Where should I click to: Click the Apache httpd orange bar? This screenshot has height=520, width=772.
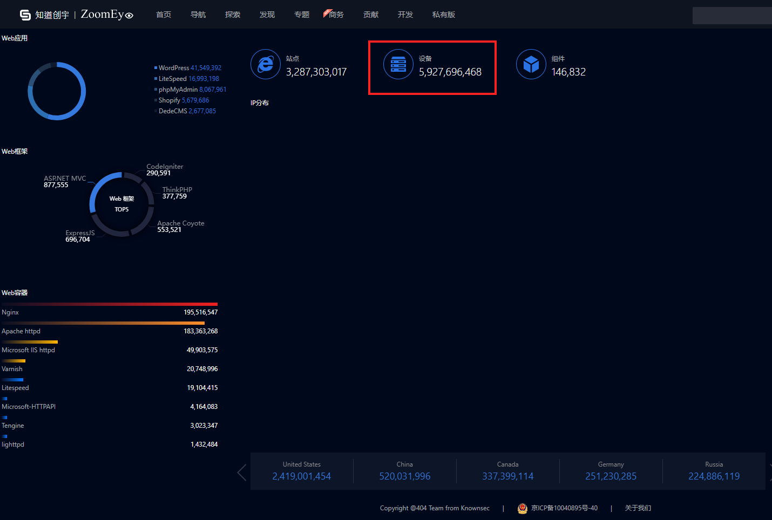[103, 323]
